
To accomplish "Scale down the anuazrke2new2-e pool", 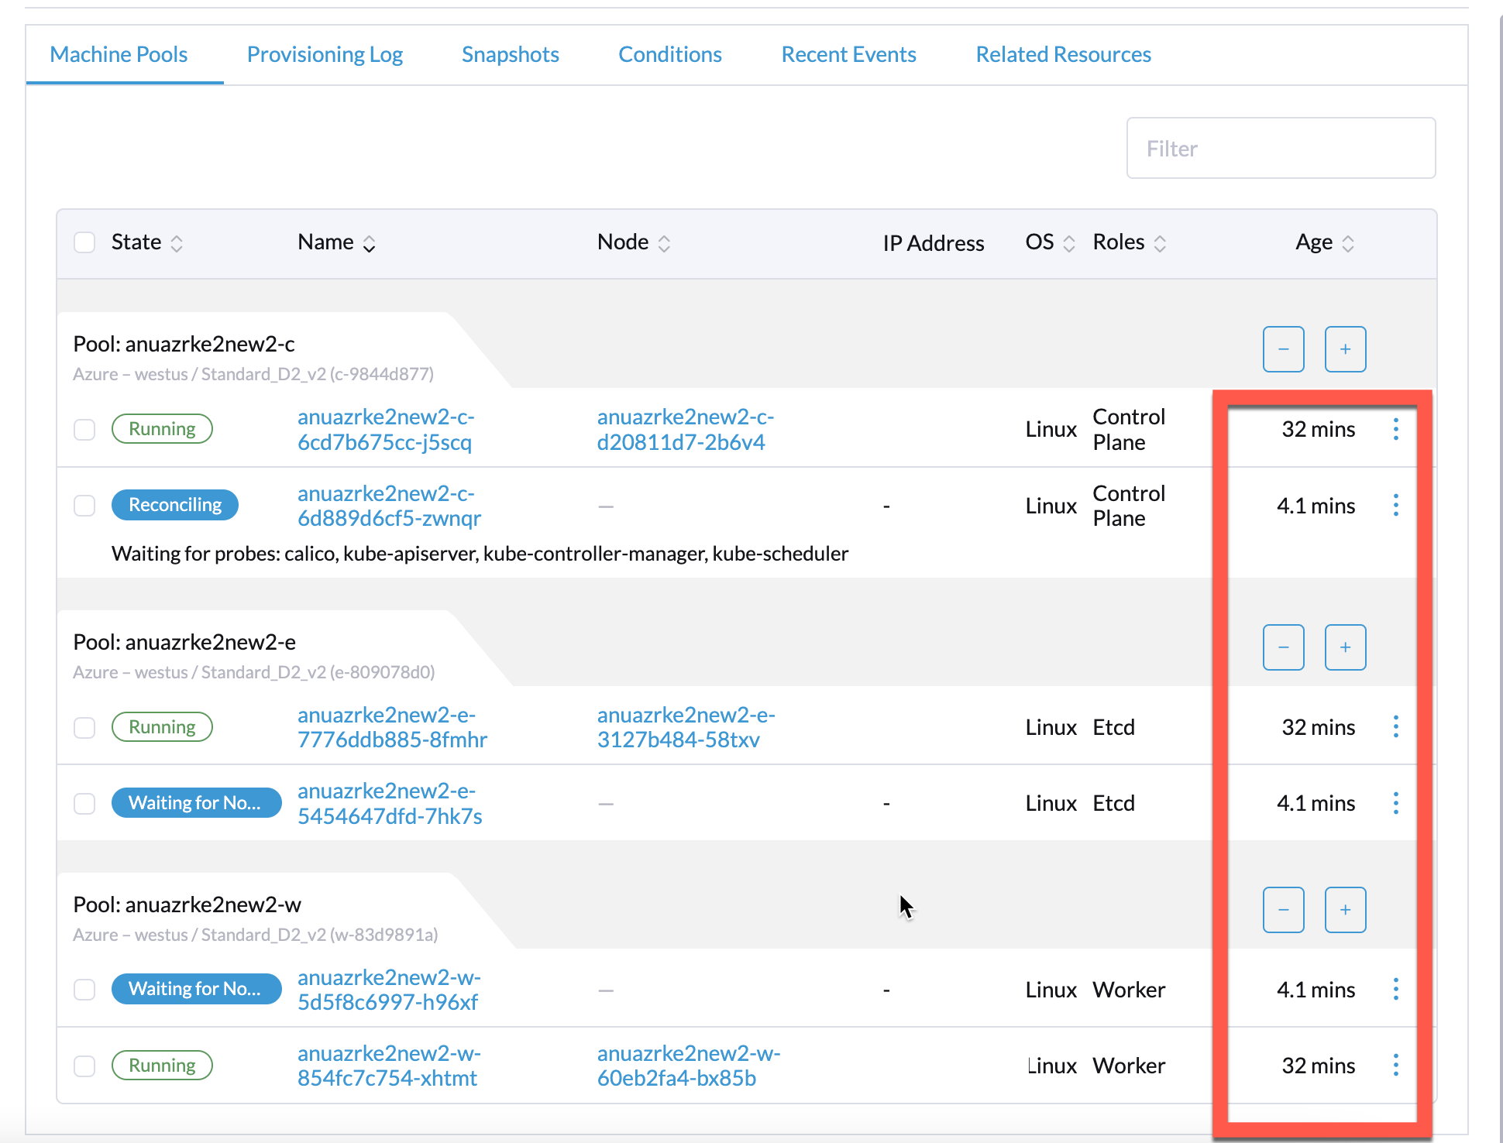I will [x=1284, y=647].
